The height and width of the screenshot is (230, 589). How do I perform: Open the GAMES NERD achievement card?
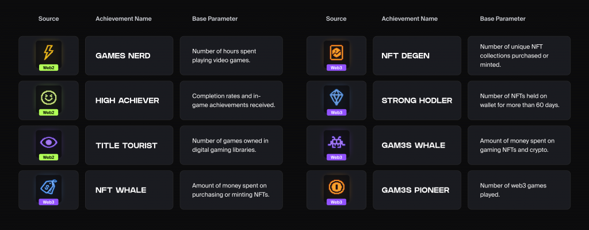[x=129, y=56]
